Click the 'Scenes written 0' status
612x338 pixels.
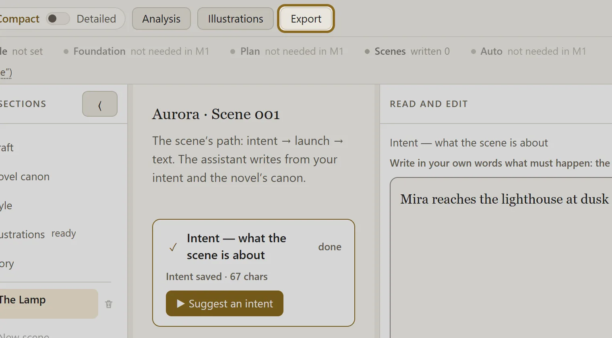pyautogui.click(x=407, y=51)
